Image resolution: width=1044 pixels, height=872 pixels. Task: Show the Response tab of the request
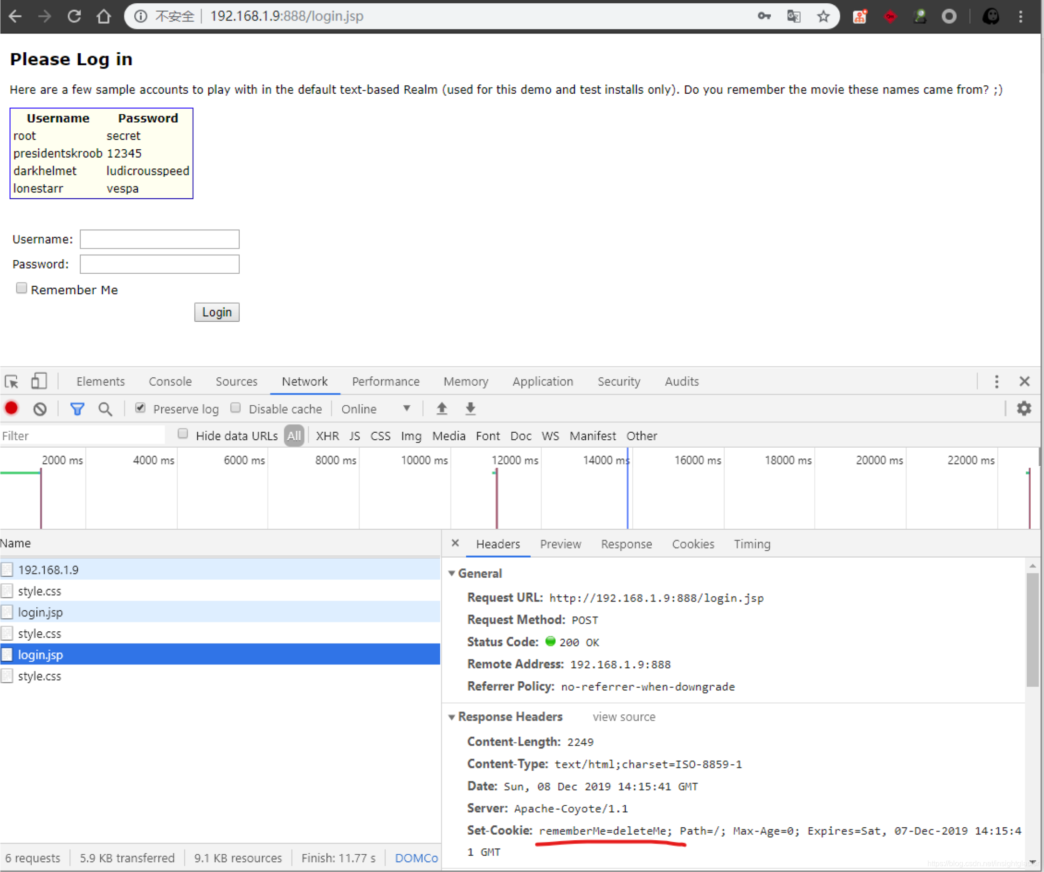pos(626,544)
